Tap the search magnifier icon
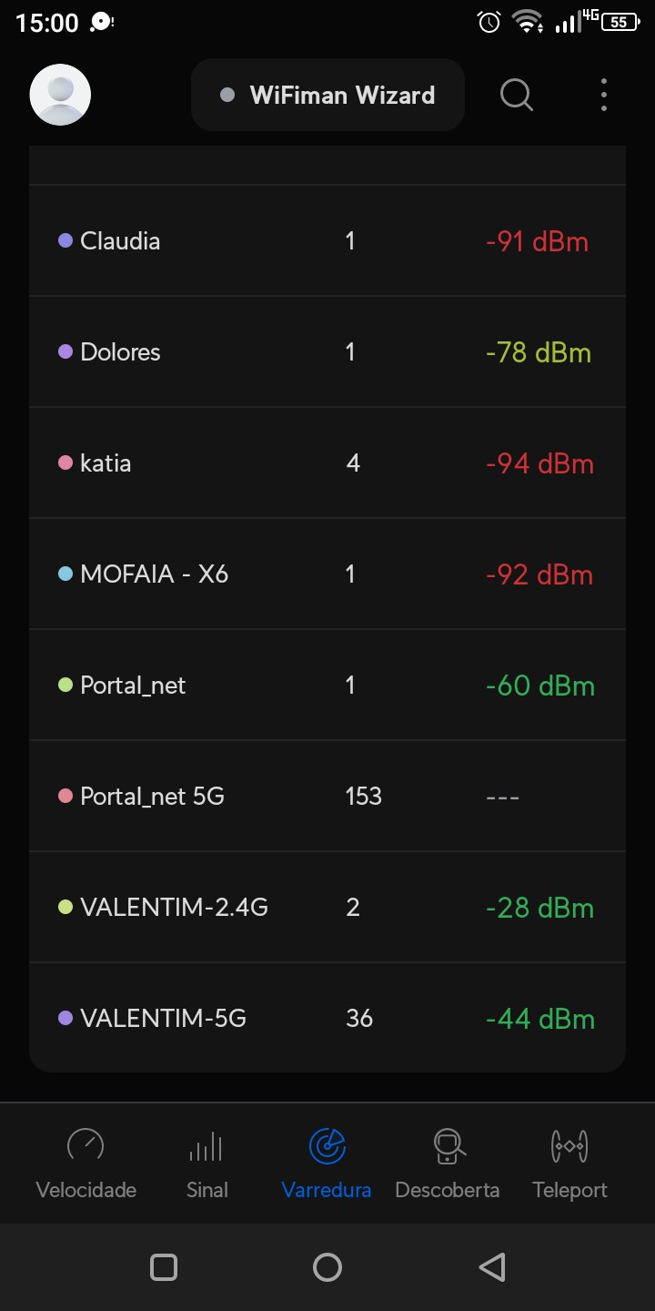 point(517,95)
